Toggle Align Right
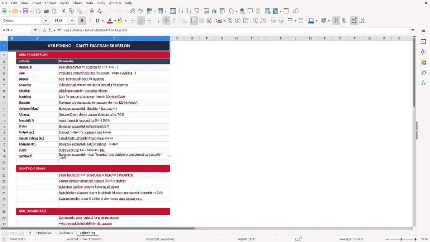Screen dimensions: 430x242 coord(149,21)
